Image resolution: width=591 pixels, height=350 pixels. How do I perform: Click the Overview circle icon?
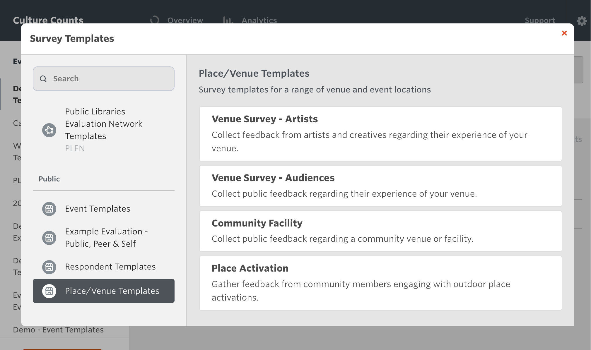click(155, 20)
